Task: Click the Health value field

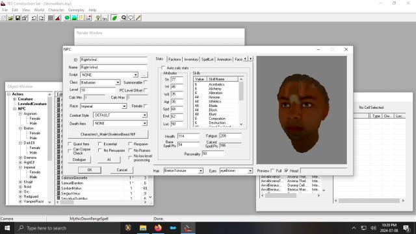Action: [x=188, y=136]
